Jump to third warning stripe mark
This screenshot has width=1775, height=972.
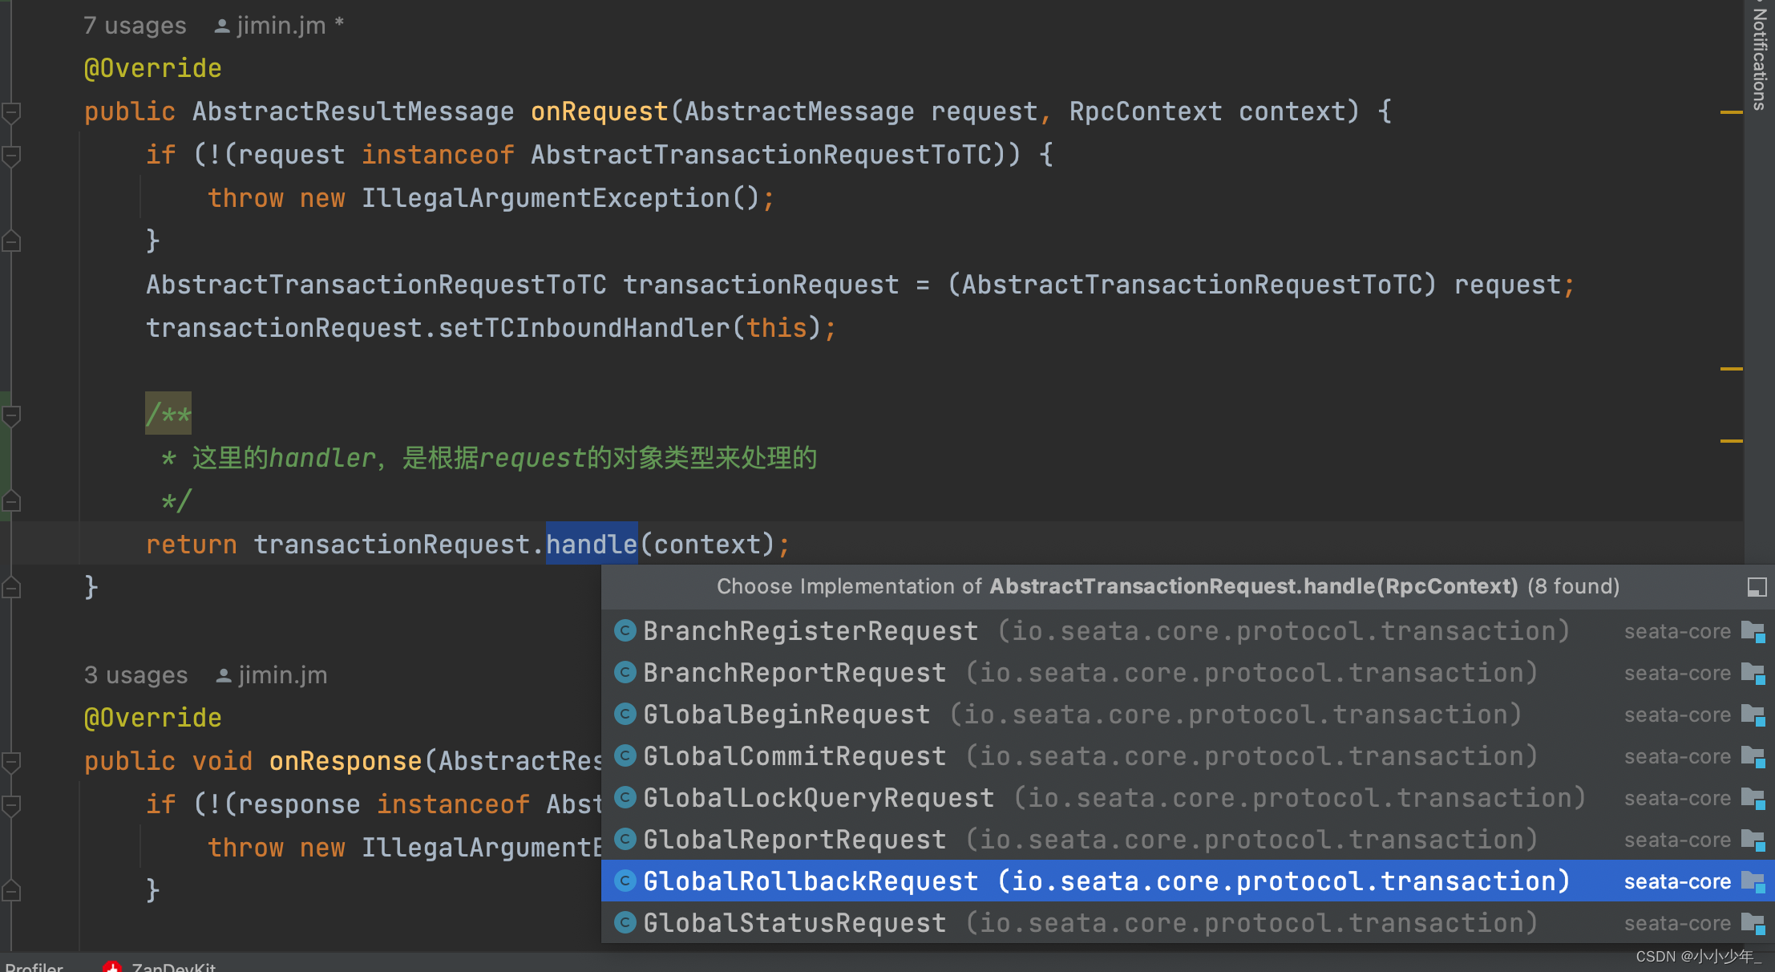1732,441
